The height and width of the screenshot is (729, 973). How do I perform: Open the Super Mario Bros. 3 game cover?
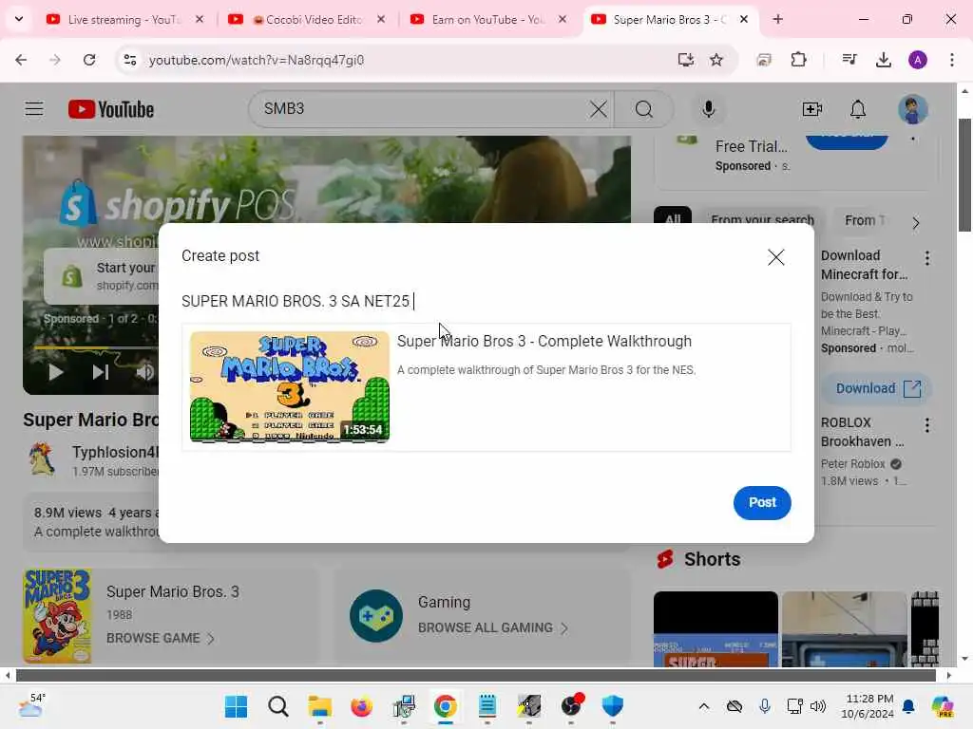click(57, 615)
